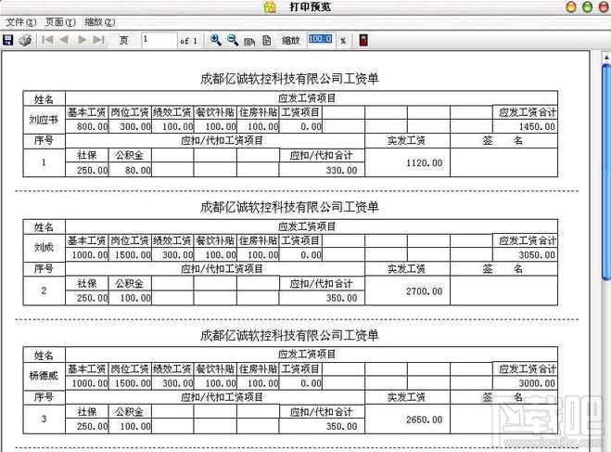Click the zoom percentage field showing 100.0
Screen dimensions: 611x452
[320, 41]
